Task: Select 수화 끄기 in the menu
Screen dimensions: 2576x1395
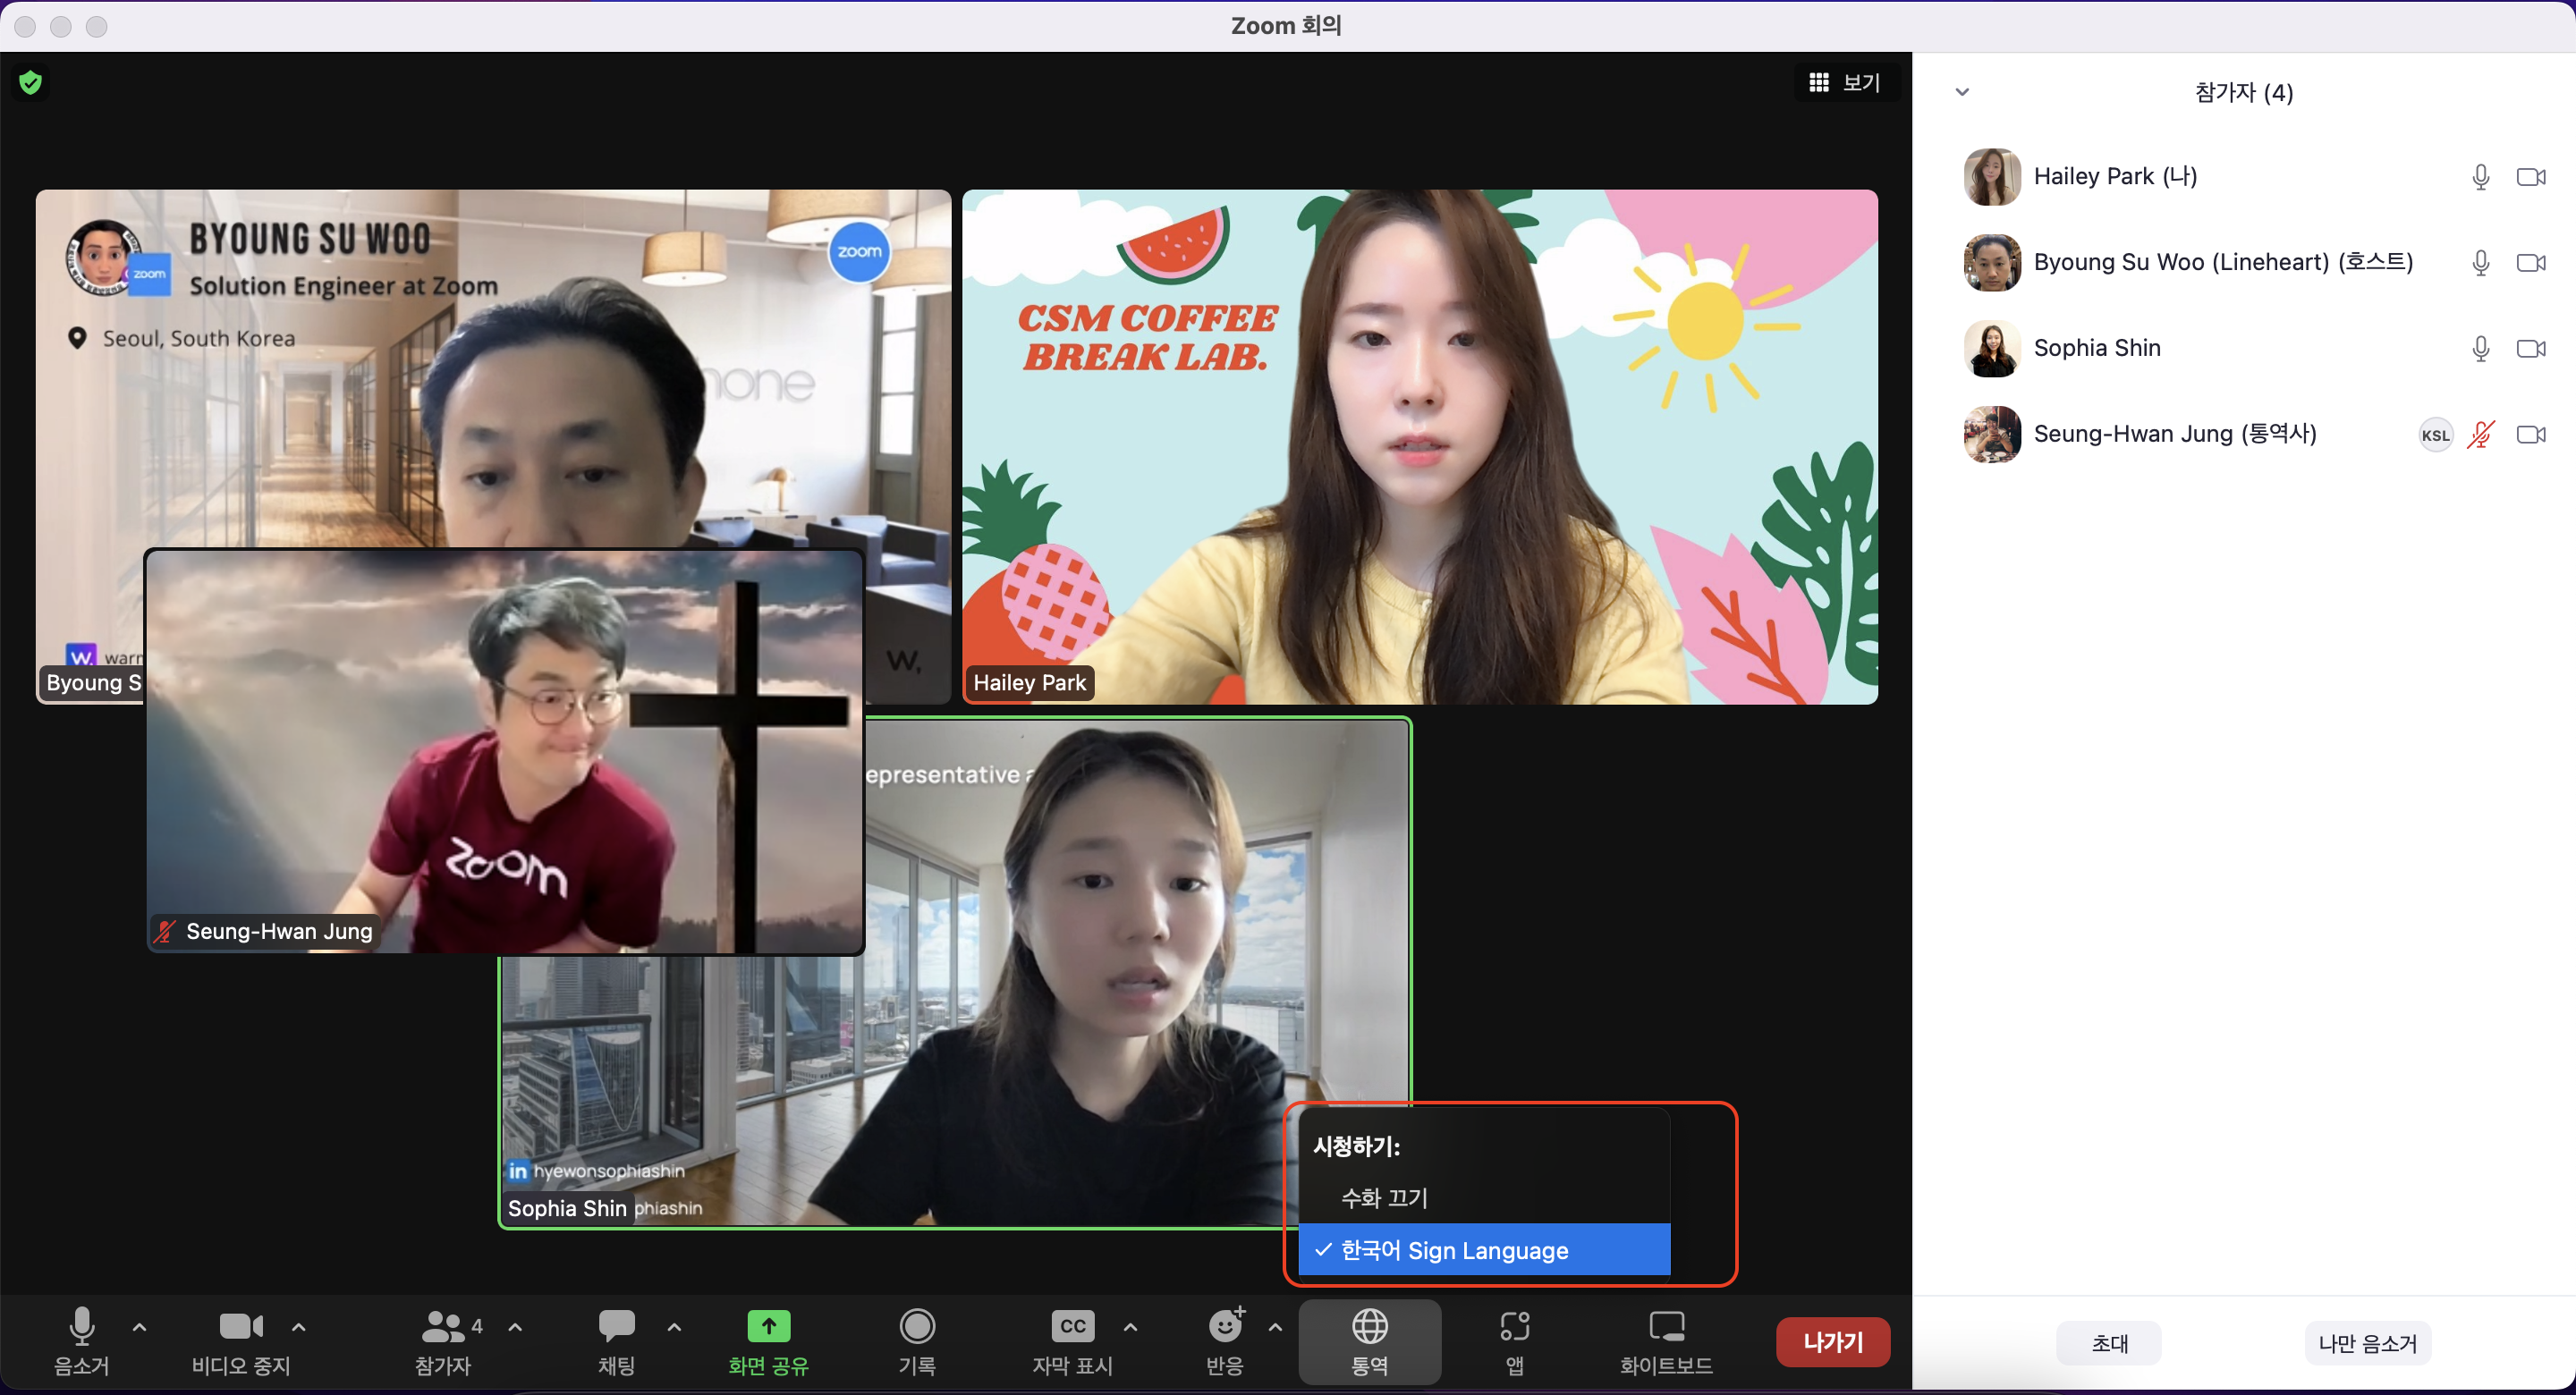Action: pyautogui.click(x=1384, y=1197)
